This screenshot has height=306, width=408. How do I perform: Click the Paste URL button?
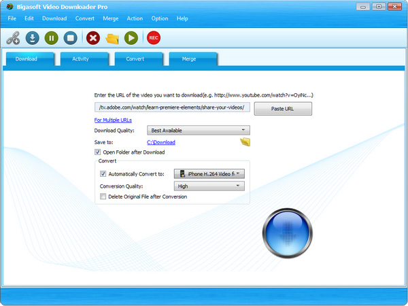pyautogui.click(x=283, y=109)
